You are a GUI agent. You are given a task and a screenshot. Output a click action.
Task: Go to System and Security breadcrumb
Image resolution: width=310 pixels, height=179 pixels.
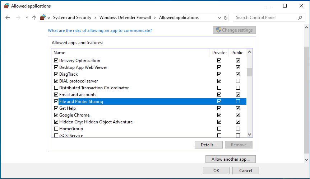pos(72,18)
